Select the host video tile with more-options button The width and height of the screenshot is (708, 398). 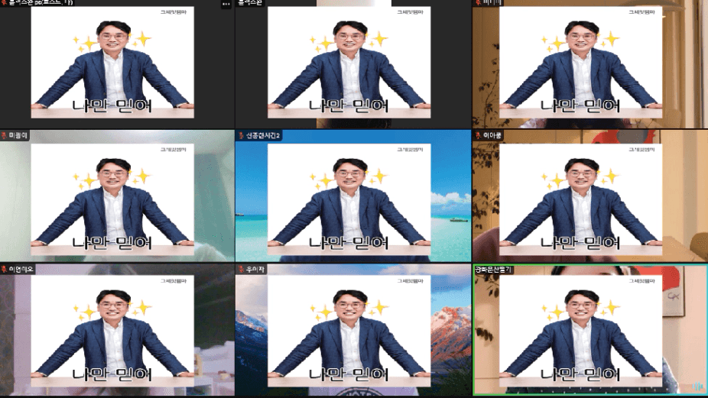click(x=118, y=64)
